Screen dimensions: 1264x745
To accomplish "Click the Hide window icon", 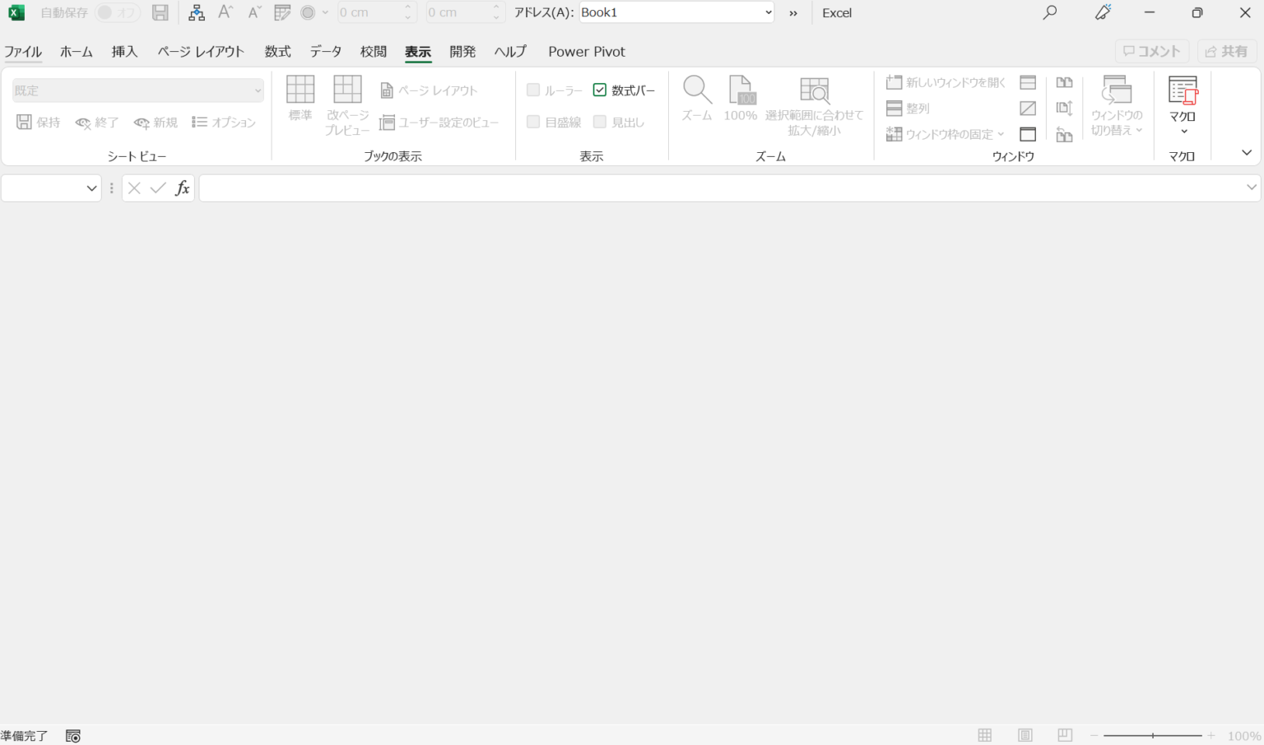I will [1028, 109].
